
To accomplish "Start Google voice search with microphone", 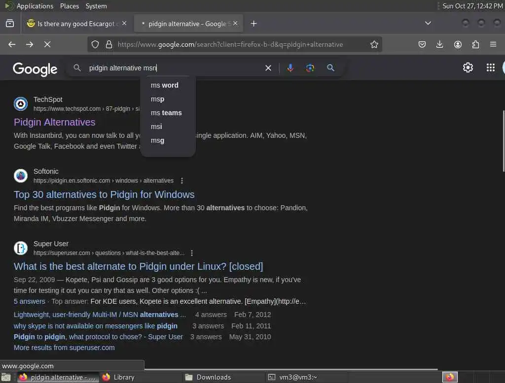I will pyautogui.click(x=290, y=68).
